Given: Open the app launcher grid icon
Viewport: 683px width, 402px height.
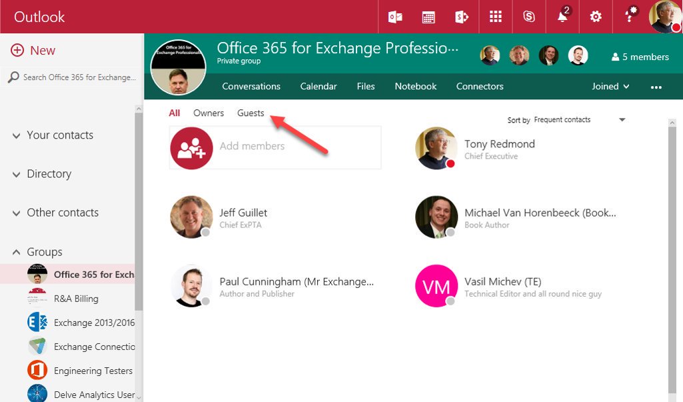Looking at the screenshot, I should [495, 17].
